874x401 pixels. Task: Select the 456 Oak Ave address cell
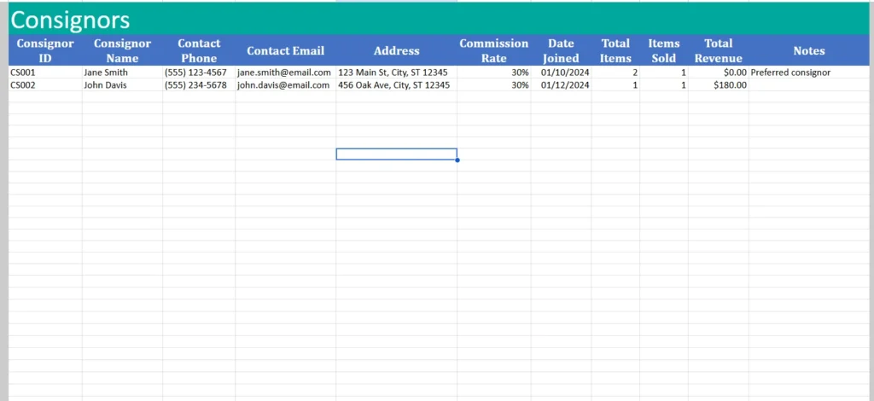[x=396, y=85]
